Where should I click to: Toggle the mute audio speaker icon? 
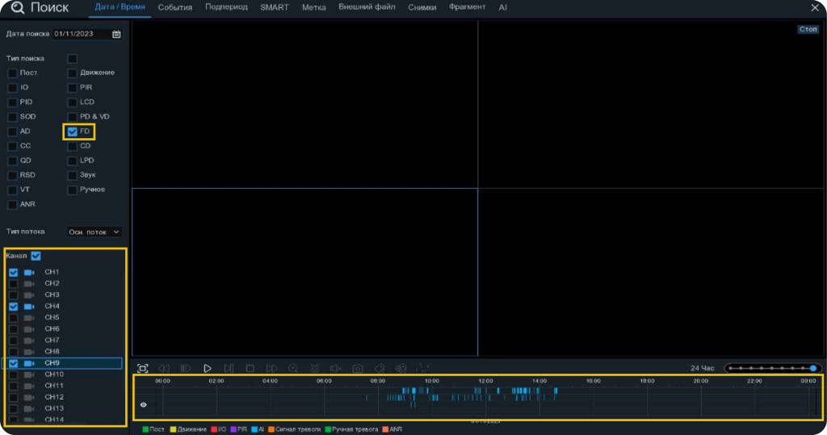[336, 368]
